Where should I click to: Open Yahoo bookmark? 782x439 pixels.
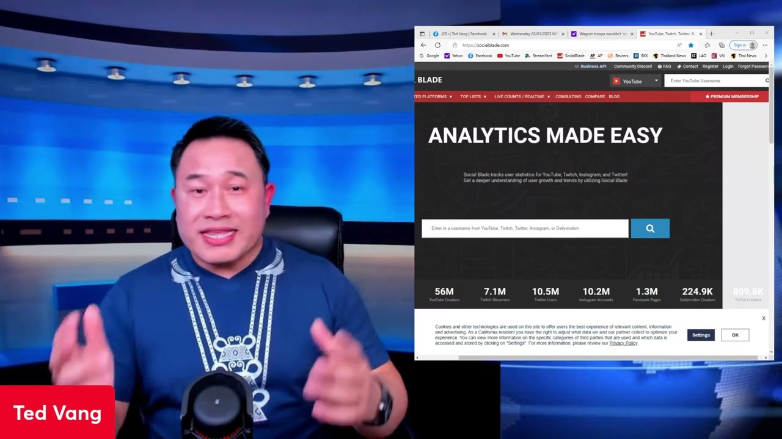tap(454, 55)
